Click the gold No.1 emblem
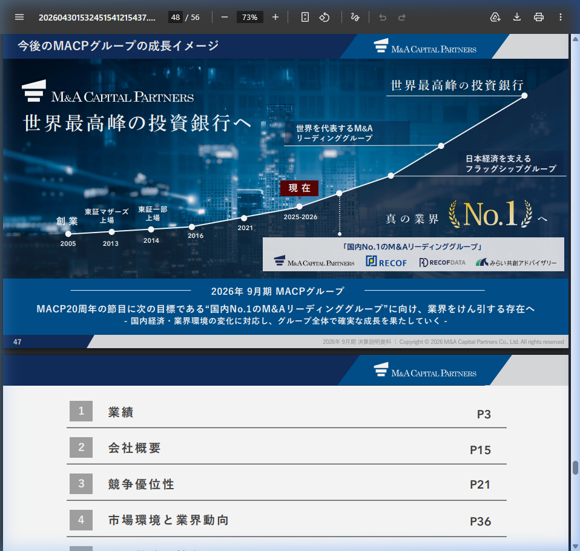The image size is (580, 551). (x=490, y=214)
